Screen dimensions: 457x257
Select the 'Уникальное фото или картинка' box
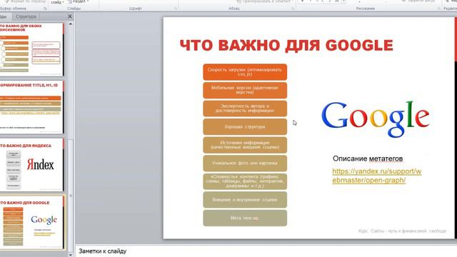click(245, 163)
